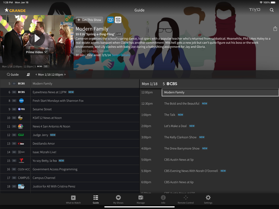Image resolution: width=279 pixels, height=209 pixels.
Task: Switch to Remote Control tab
Action: point(186,200)
